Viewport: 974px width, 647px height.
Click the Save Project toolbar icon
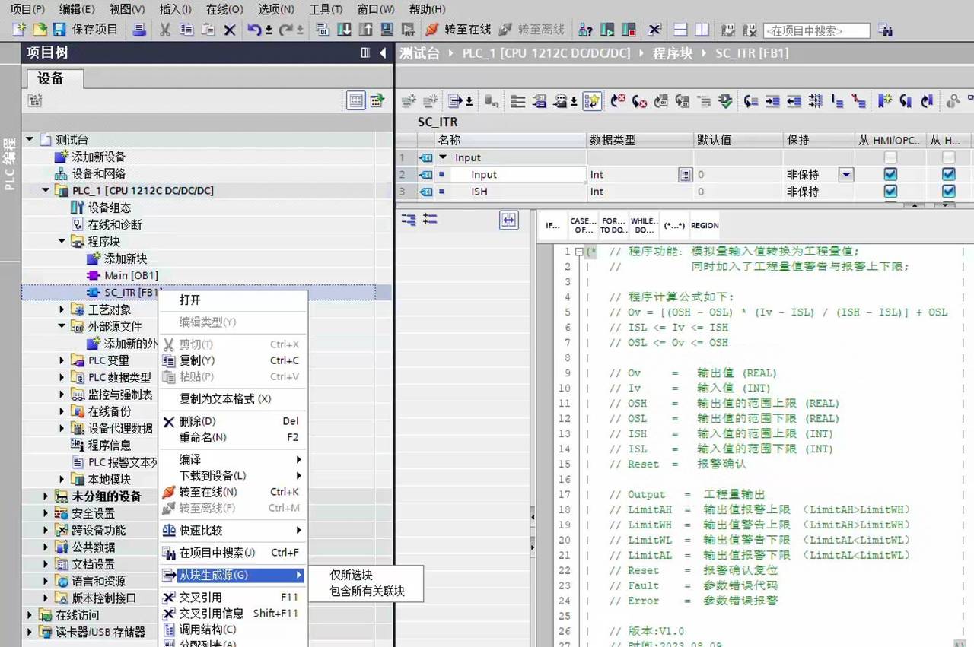[x=59, y=30]
